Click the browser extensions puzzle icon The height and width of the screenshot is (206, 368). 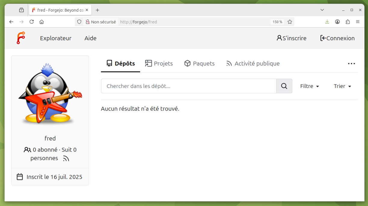tap(348, 22)
